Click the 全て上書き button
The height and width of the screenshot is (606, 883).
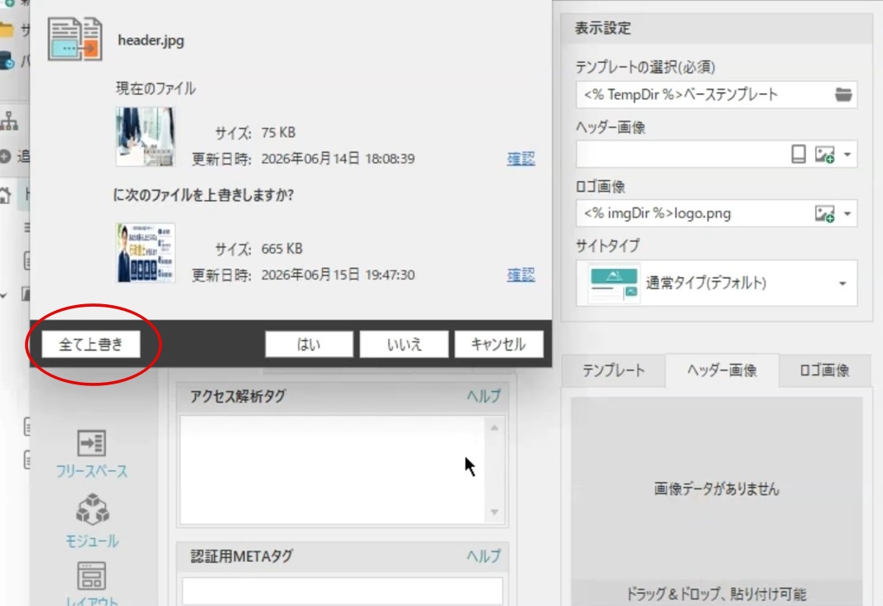coord(91,344)
